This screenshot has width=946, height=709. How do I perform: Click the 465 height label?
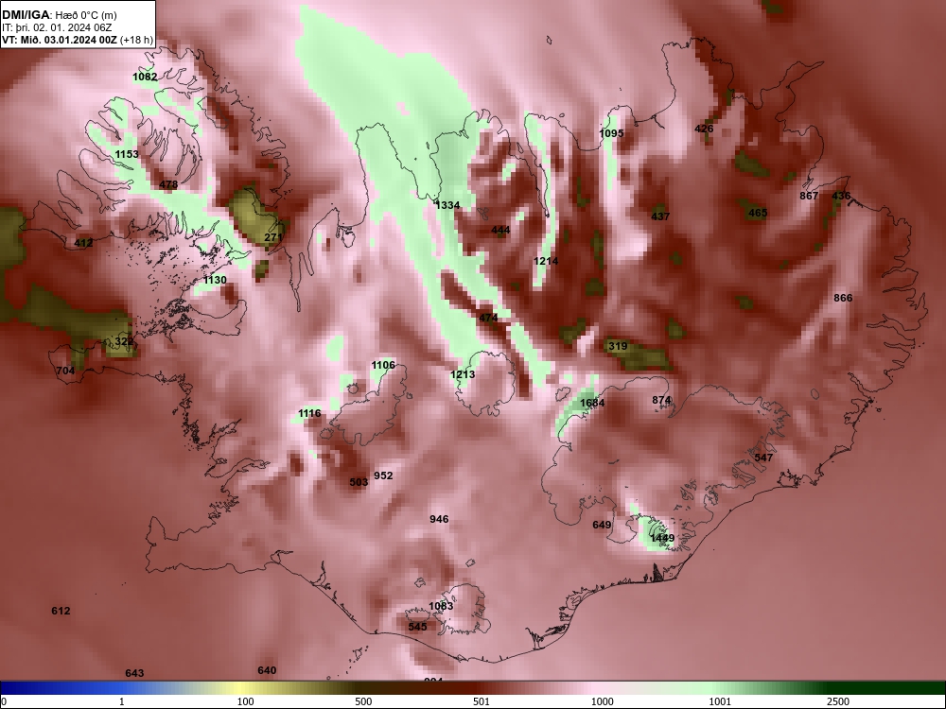tap(758, 213)
